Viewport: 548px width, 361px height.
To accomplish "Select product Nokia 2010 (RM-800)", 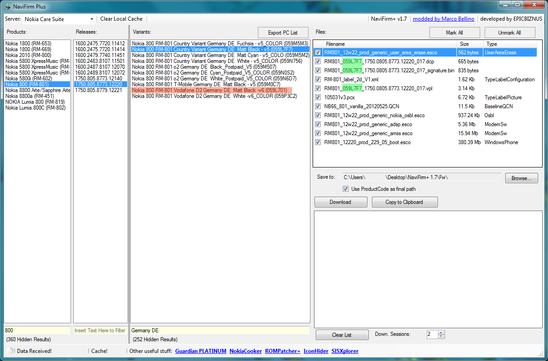I will click(37, 55).
